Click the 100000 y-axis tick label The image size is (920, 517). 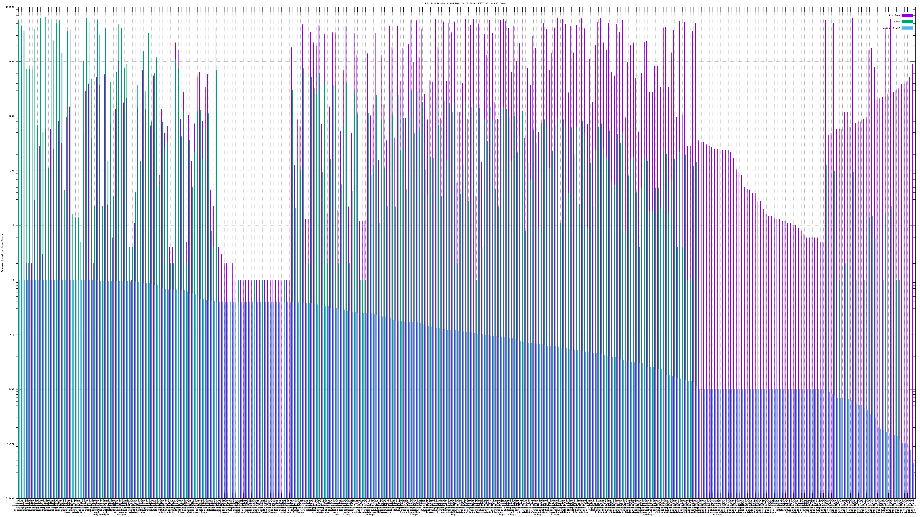click(10, 7)
